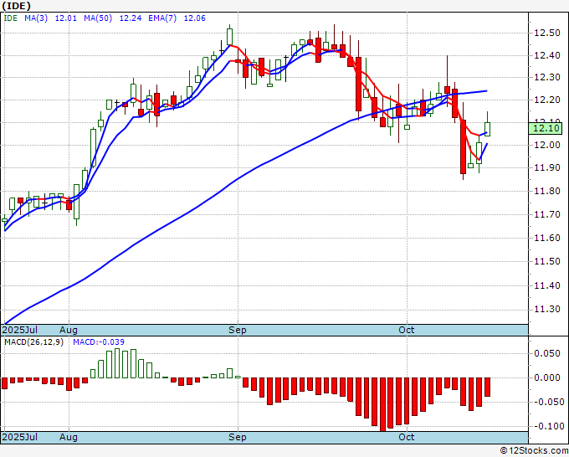The width and height of the screenshot is (569, 457).
Task: Select the MACD:-0.039 reading
Action: coord(99,342)
